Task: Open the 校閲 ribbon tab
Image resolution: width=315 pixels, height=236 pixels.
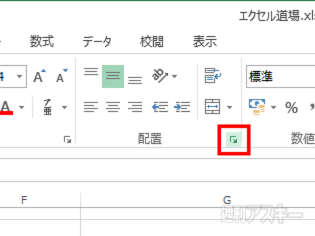Action: click(x=152, y=41)
